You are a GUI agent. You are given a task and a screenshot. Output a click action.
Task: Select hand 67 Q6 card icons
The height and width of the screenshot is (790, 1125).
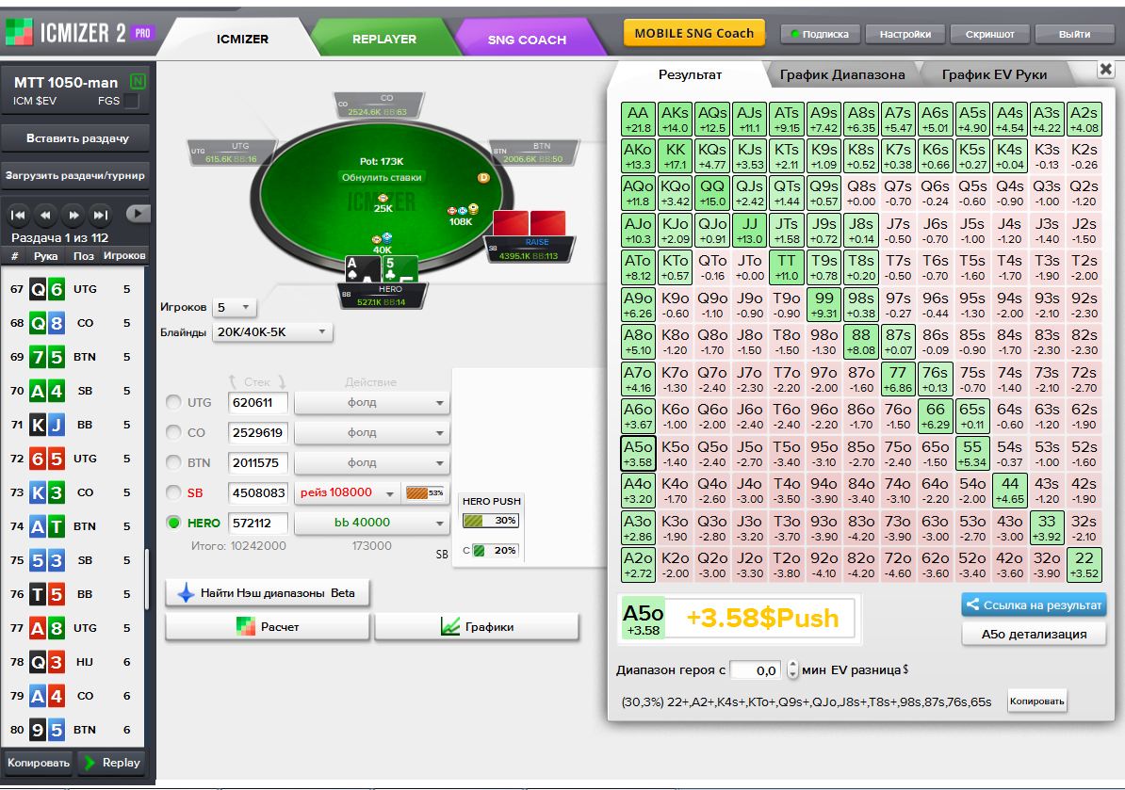click(x=46, y=289)
